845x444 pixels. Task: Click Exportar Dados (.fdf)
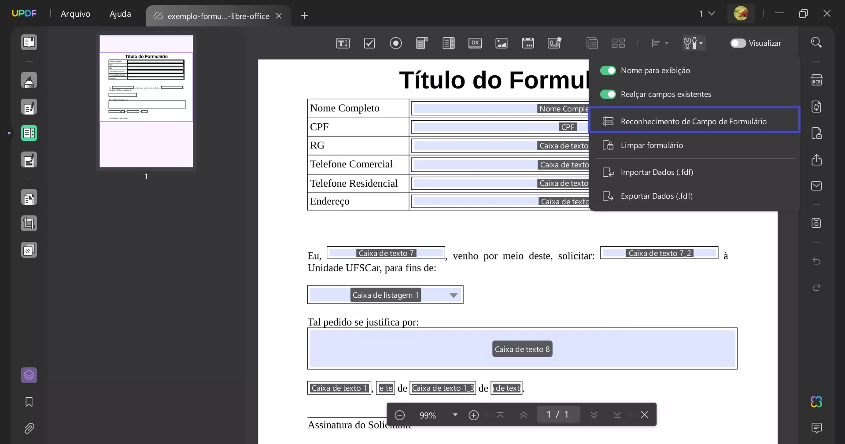coord(657,196)
